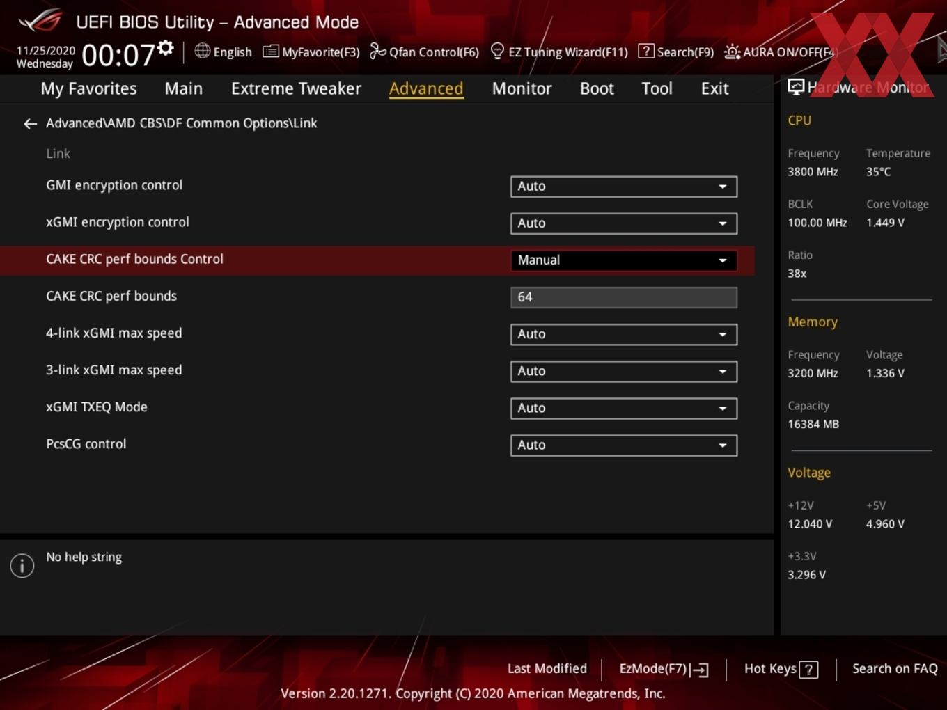This screenshot has height=710, width=947.
Task: Click the EZ Tuning Wizard lightbulb icon
Action: [497, 51]
